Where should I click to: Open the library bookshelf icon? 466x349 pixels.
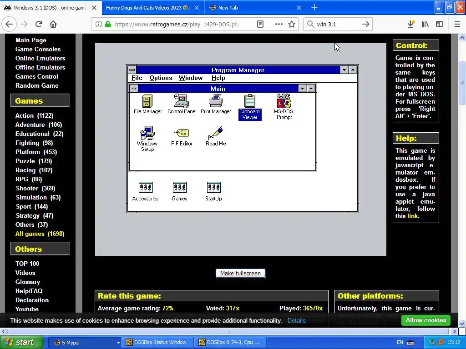tap(425, 24)
